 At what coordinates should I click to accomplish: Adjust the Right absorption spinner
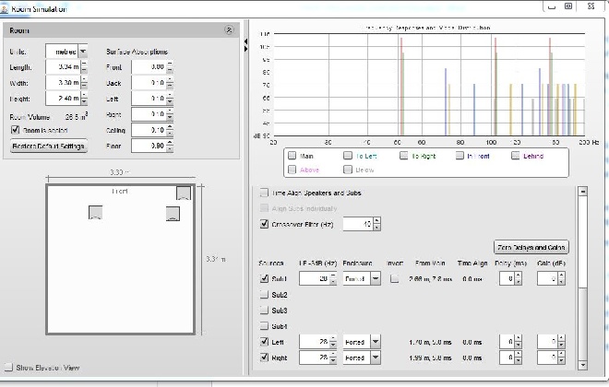tap(170, 114)
